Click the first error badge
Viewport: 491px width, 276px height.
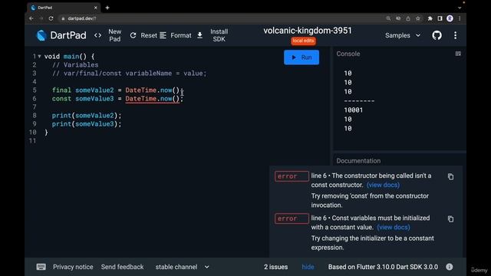click(292, 176)
